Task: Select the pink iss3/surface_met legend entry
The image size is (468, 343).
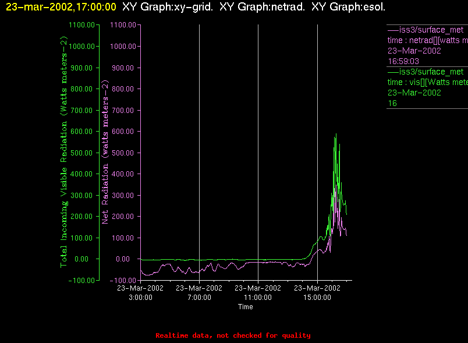Action: point(426,30)
